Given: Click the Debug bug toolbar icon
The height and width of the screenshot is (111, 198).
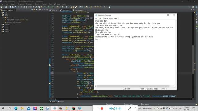Looking at the screenshot, I should tap(44, 7).
